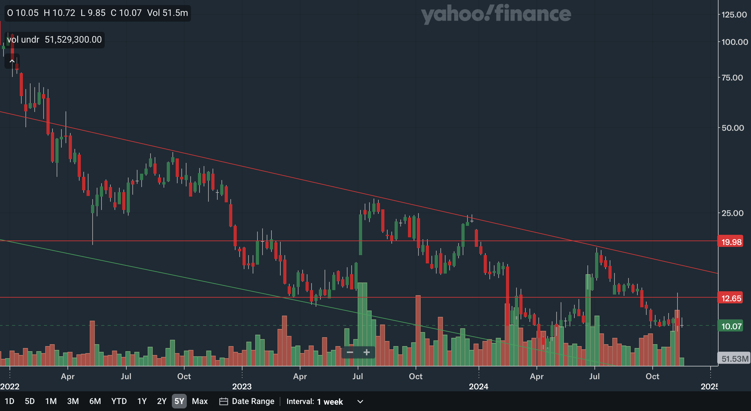Click the chart zoom out minus button
This screenshot has width=751, height=411.
[350, 352]
